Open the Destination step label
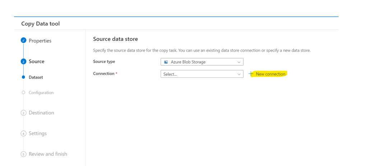Viewport: 368px width, 166px height. click(x=41, y=113)
